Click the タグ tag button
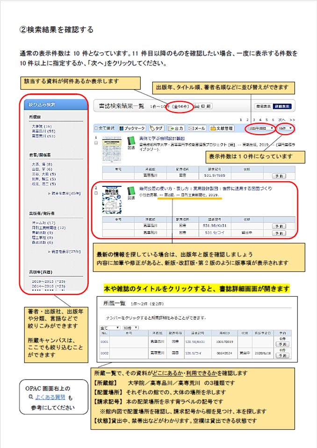Screen dimensions: 317x448 point(156,128)
